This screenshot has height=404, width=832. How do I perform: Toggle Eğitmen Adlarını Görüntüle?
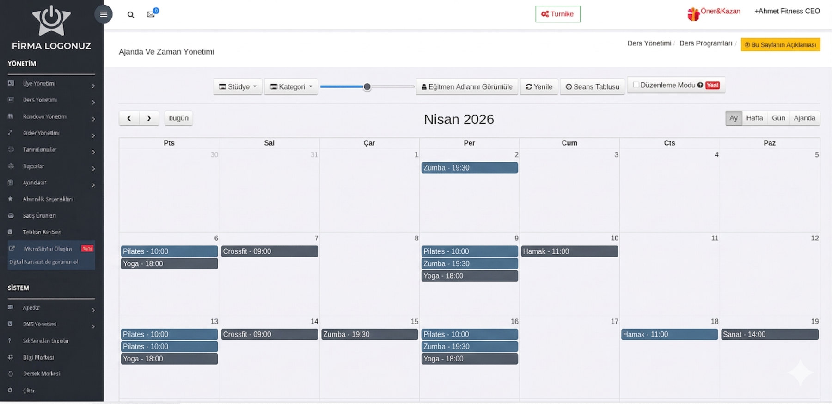pyautogui.click(x=467, y=87)
